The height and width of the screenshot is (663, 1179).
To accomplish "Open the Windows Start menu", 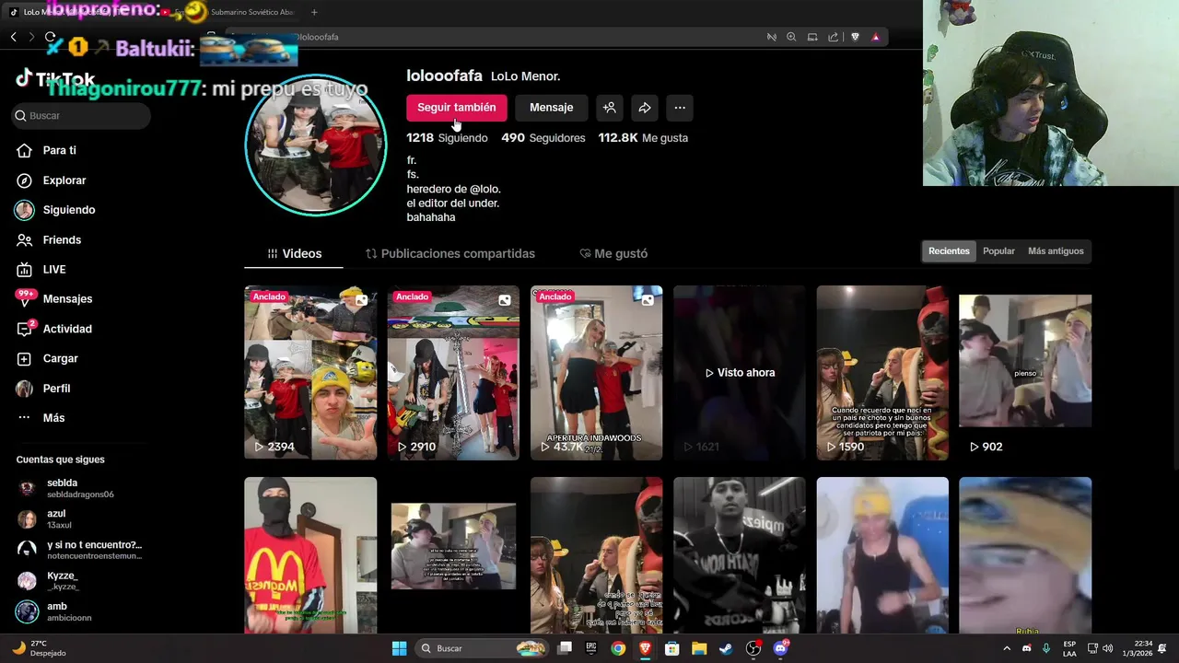I will [x=399, y=648].
